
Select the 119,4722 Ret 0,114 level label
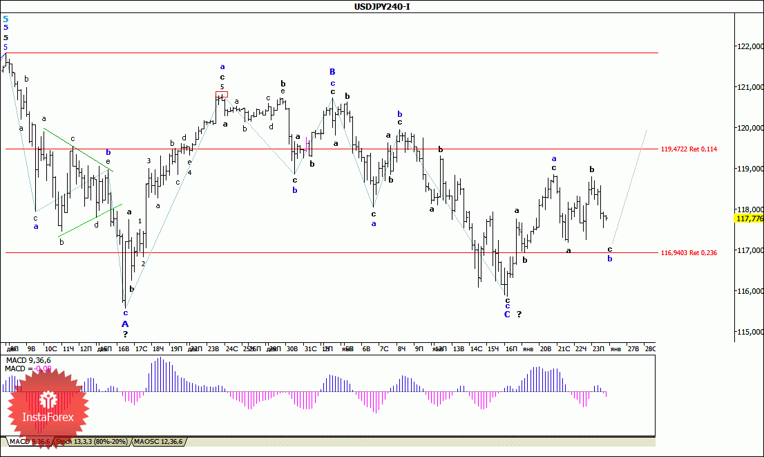click(689, 149)
